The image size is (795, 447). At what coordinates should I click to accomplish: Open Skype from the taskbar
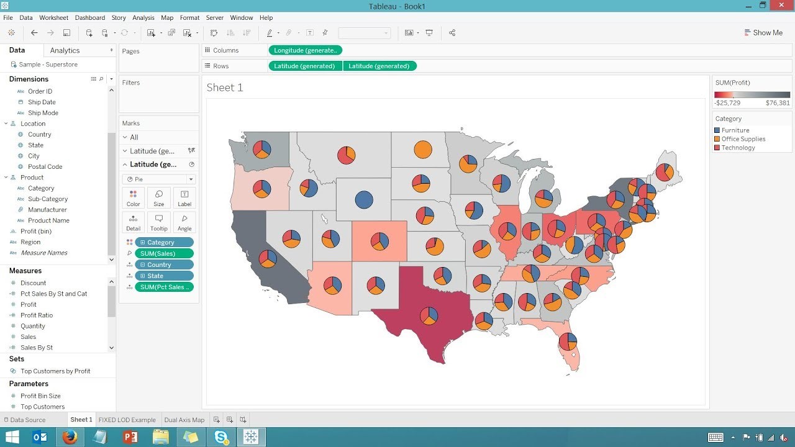click(220, 437)
